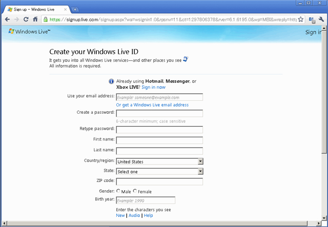Select the Female gender option

(135, 191)
